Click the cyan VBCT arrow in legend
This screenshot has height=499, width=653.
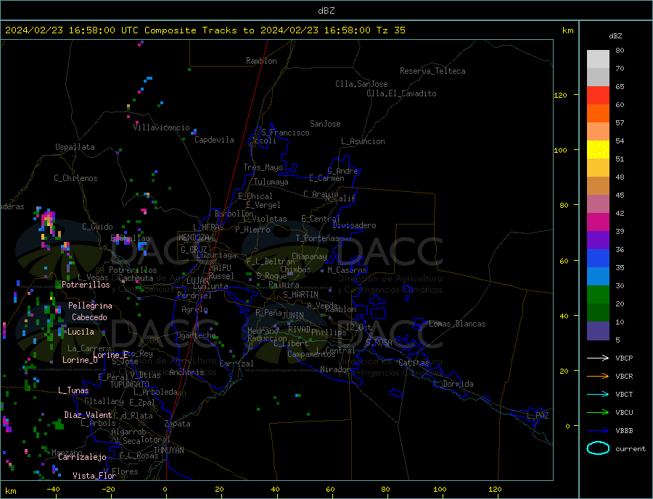pos(598,394)
